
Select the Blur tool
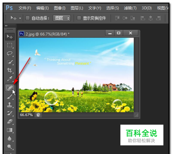[x=10, y=138]
